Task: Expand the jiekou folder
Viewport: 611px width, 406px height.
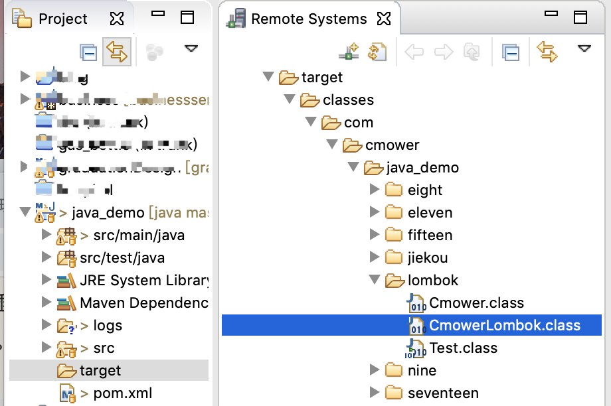Action: coord(375,257)
